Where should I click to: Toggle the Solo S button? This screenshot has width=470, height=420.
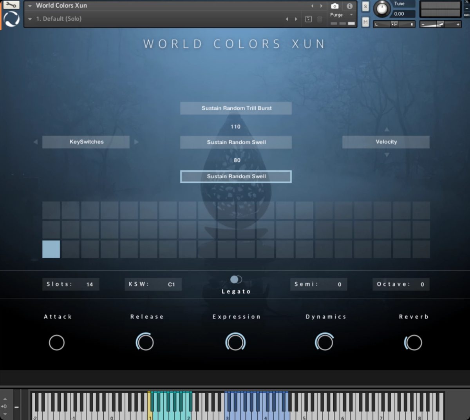coord(365,7)
